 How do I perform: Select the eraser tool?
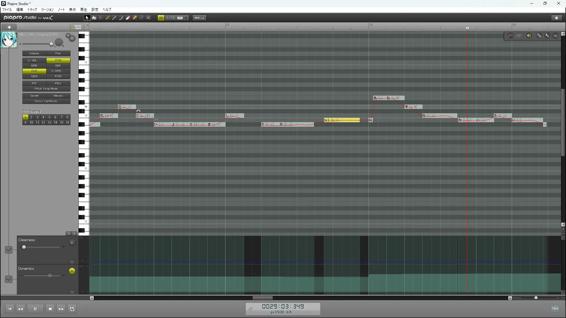(128, 18)
